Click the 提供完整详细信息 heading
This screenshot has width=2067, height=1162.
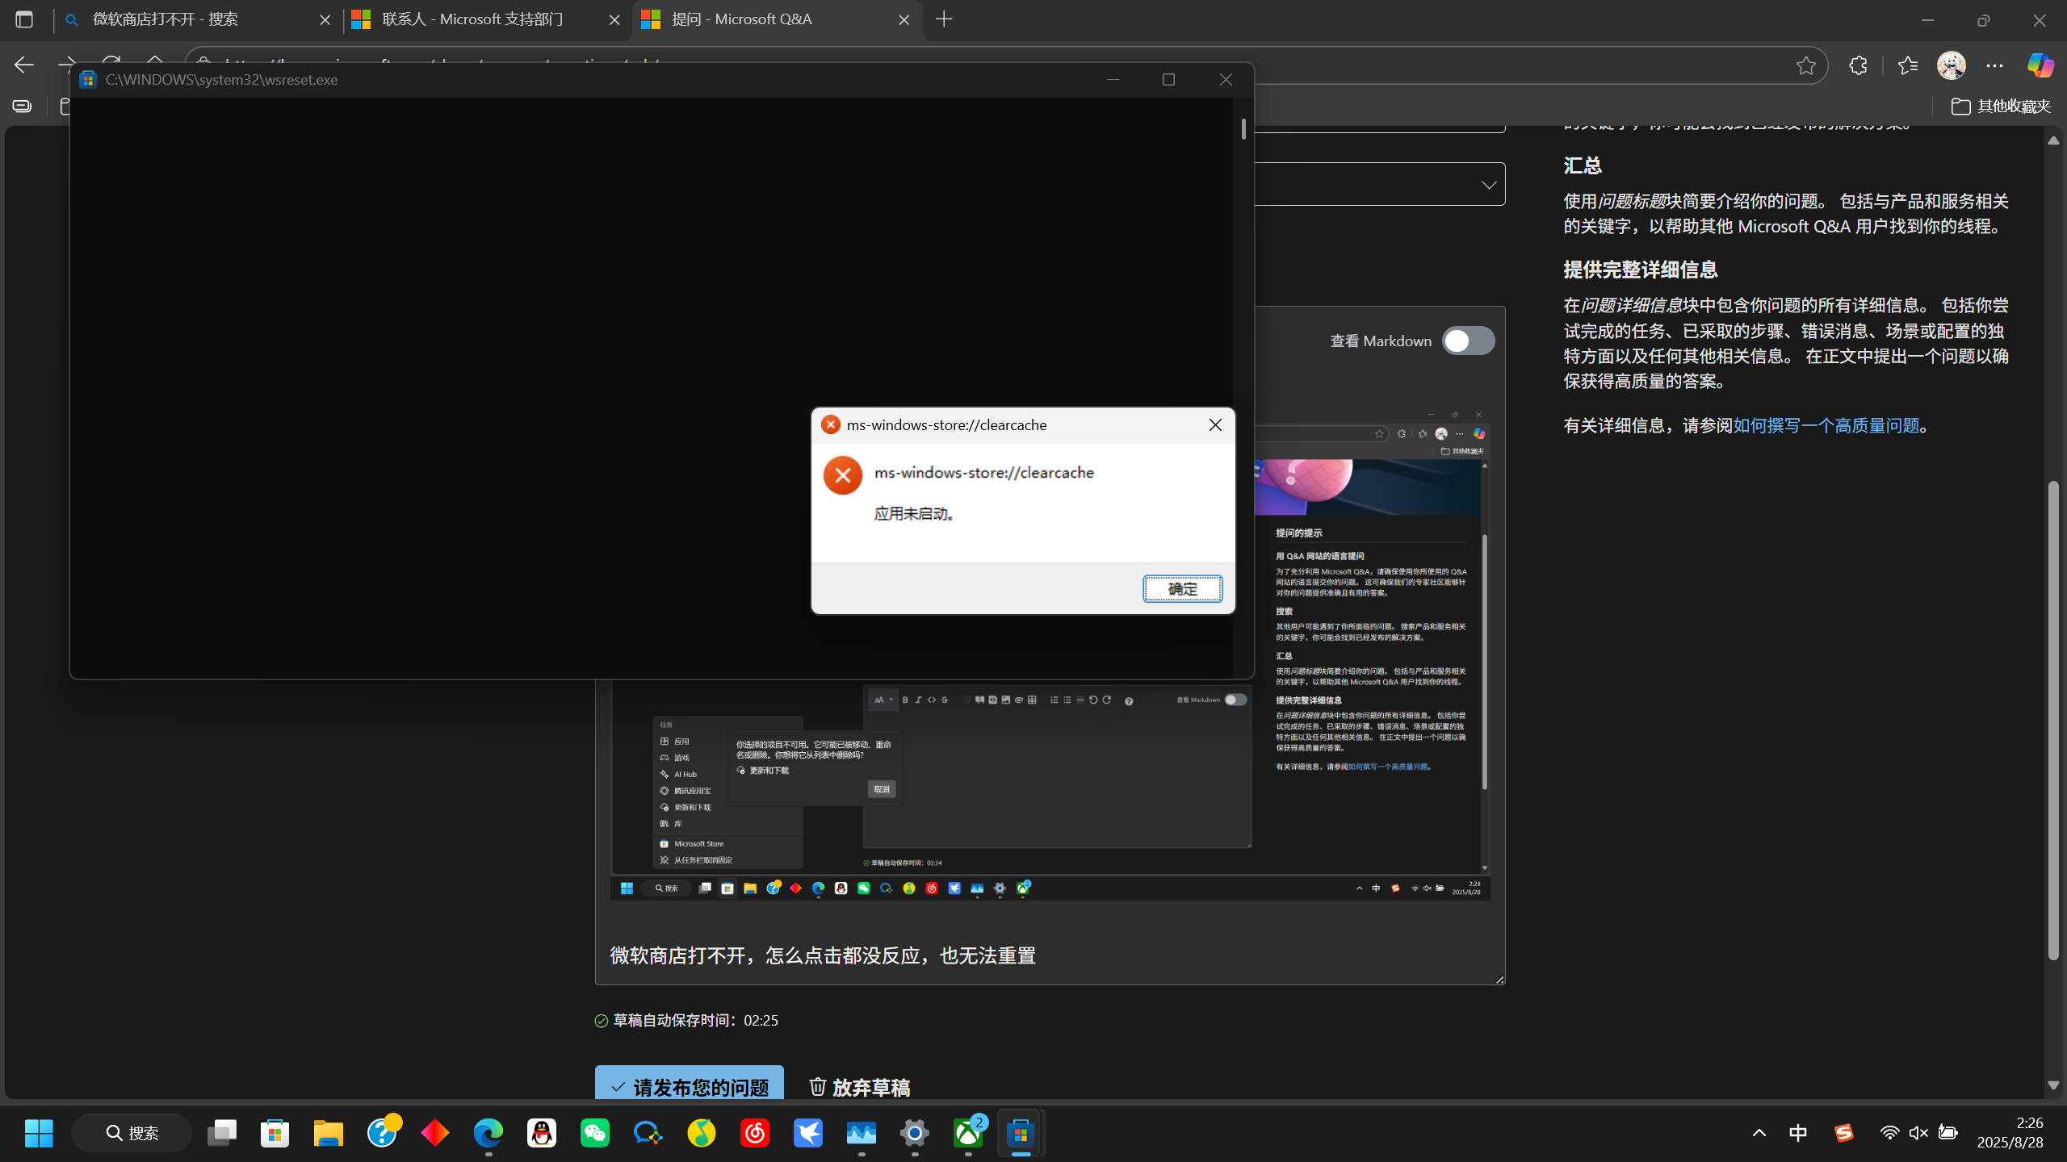(x=1641, y=270)
